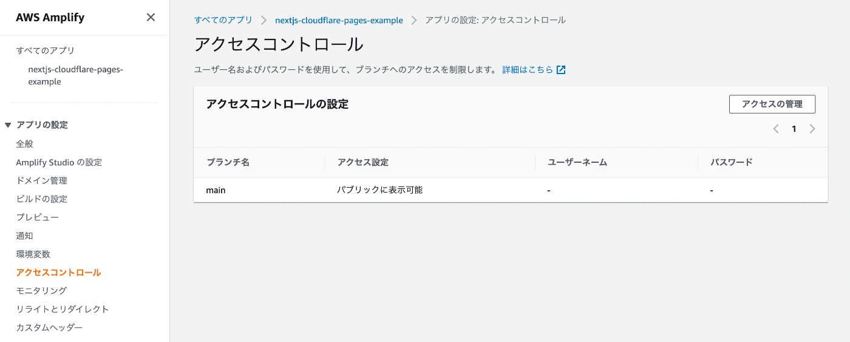Click the external link icon beside 詳細はこちら

(561, 70)
